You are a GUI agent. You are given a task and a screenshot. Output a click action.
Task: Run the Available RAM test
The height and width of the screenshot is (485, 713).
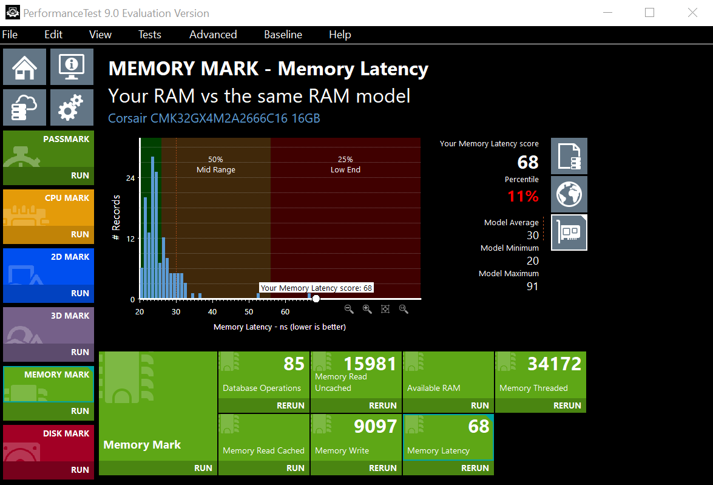coord(448,406)
